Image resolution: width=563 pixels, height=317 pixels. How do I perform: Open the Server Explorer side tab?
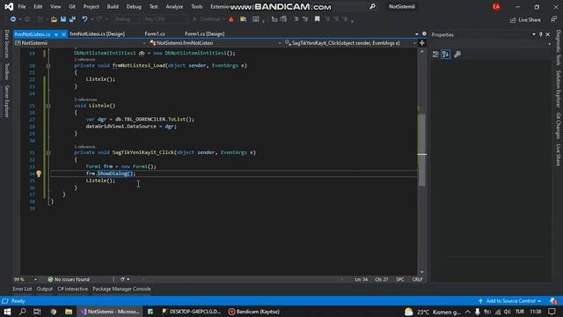click(6, 101)
